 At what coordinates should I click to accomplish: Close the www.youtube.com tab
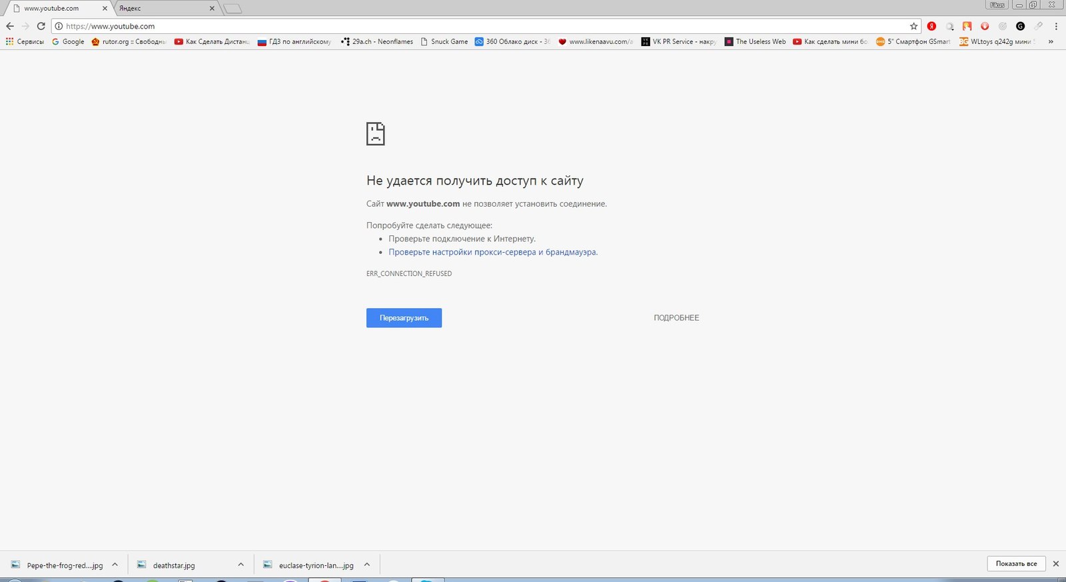[105, 9]
